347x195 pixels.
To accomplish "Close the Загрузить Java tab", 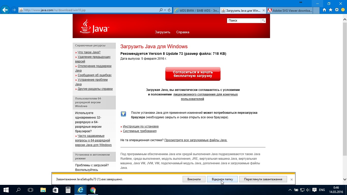I will point(264,10).
